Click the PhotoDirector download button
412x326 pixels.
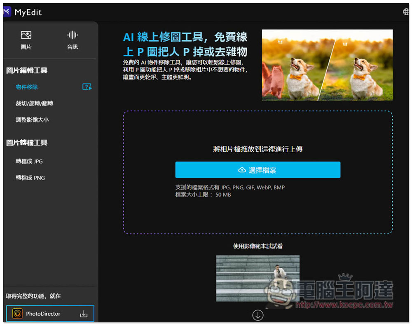coord(50,313)
